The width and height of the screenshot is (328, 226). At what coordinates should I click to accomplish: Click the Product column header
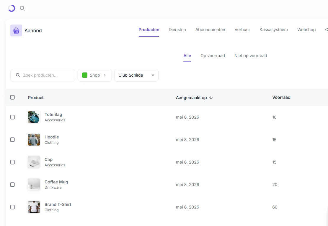(36, 98)
